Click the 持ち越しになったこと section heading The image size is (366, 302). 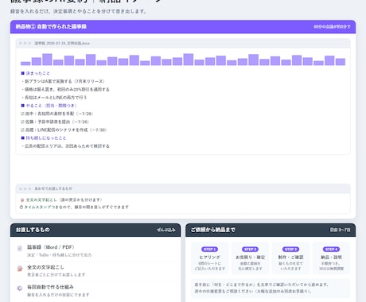click(46, 137)
